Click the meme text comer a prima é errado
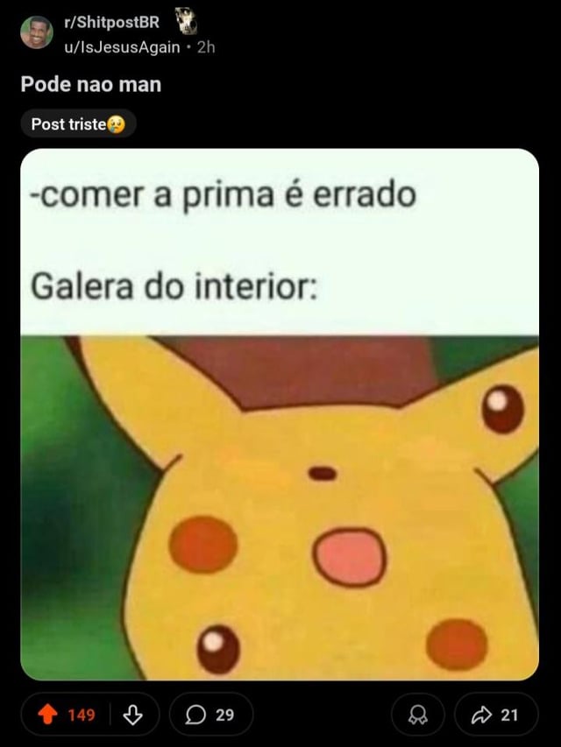561x747 pixels. [223, 195]
